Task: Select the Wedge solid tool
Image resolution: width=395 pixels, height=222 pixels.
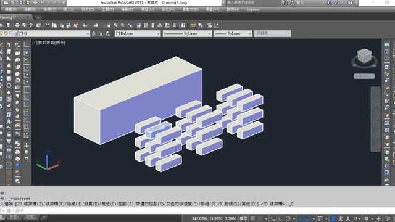Action: [x=9, y=59]
